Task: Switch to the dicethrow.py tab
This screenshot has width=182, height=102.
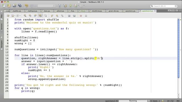Action: (97, 11)
